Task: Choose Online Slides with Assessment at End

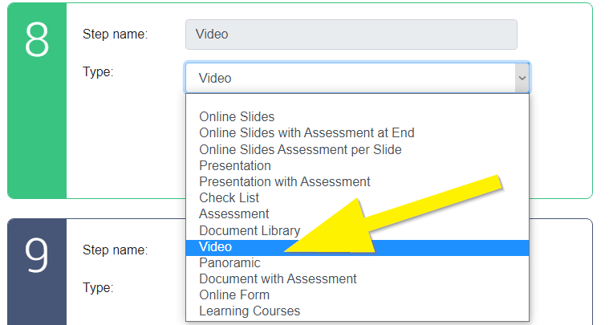Action: [x=307, y=132]
